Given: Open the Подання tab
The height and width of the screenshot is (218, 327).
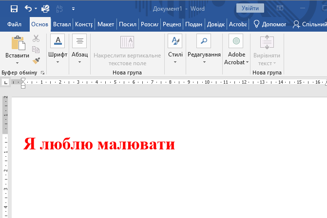Looking at the screenshot, I should pyautogui.click(x=194, y=24).
